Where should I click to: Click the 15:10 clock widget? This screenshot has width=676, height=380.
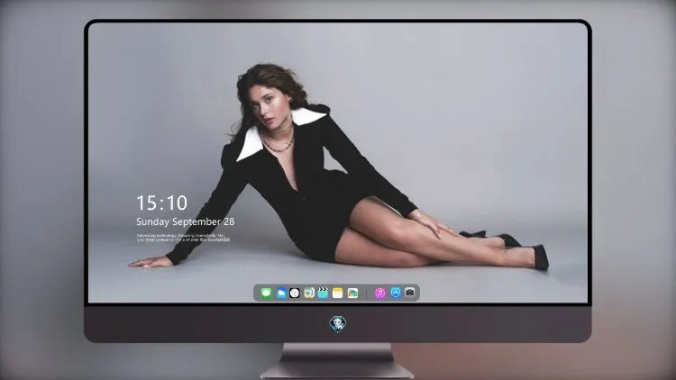pos(161,203)
